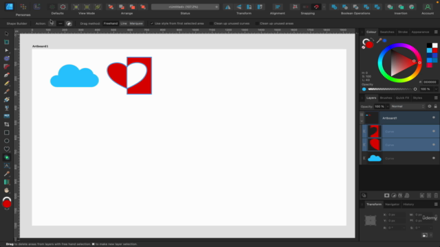
Task: Open the Account icon
Action: pos(428,7)
